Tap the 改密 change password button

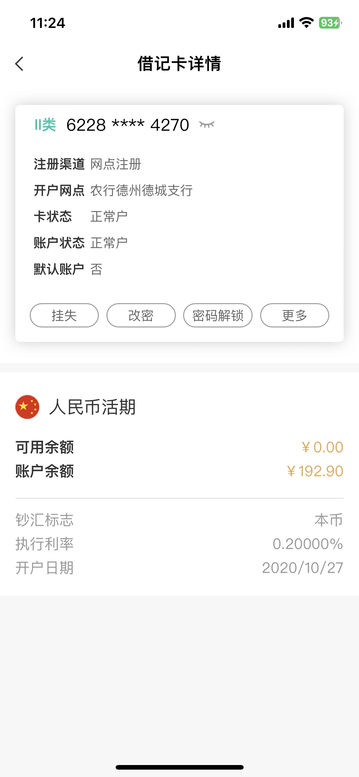coord(141,315)
